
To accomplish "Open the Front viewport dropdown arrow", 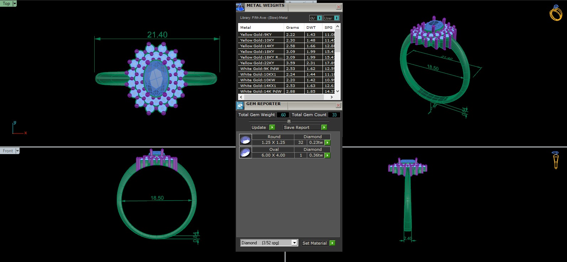I will coord(17,151).
